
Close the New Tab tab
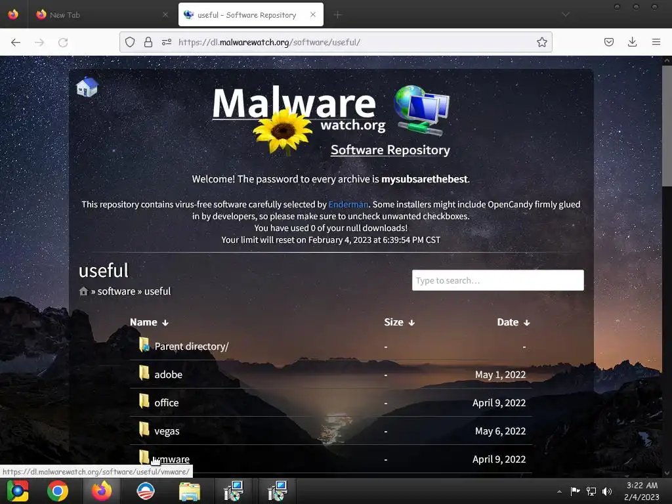point(165,14)
